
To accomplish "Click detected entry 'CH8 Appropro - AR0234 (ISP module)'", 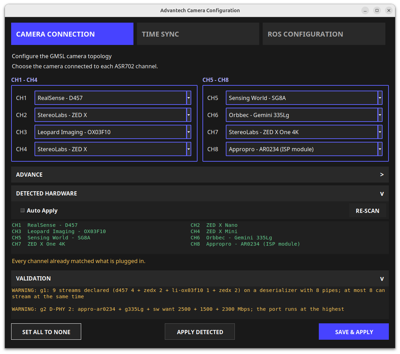I will click(245, 244).
